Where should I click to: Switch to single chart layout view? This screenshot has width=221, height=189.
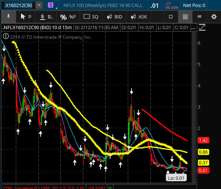coord(171,17)
